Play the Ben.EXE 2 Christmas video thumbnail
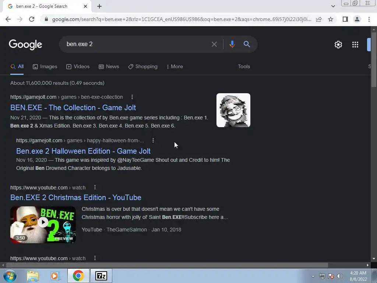This screenshot has height=283, width=377. pos(43,224)
